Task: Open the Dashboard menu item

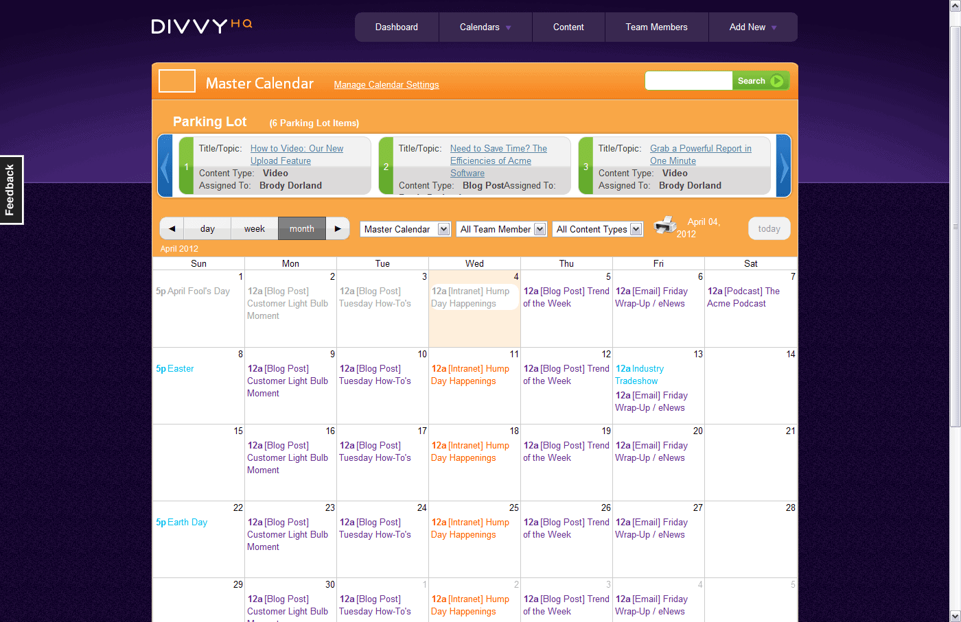Action: 396,27
